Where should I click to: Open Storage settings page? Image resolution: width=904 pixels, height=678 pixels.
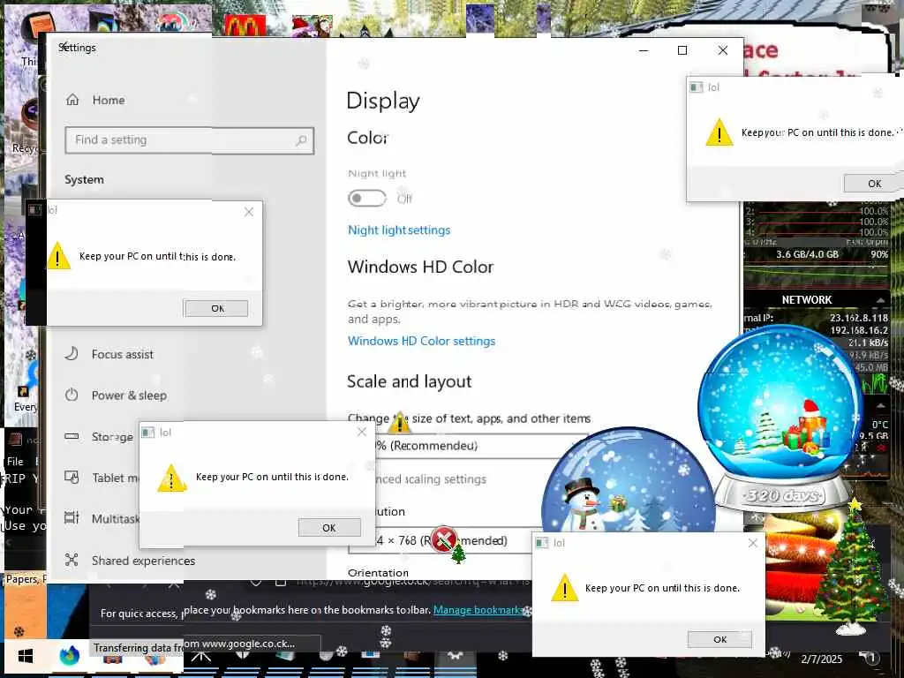pos(99,436)
